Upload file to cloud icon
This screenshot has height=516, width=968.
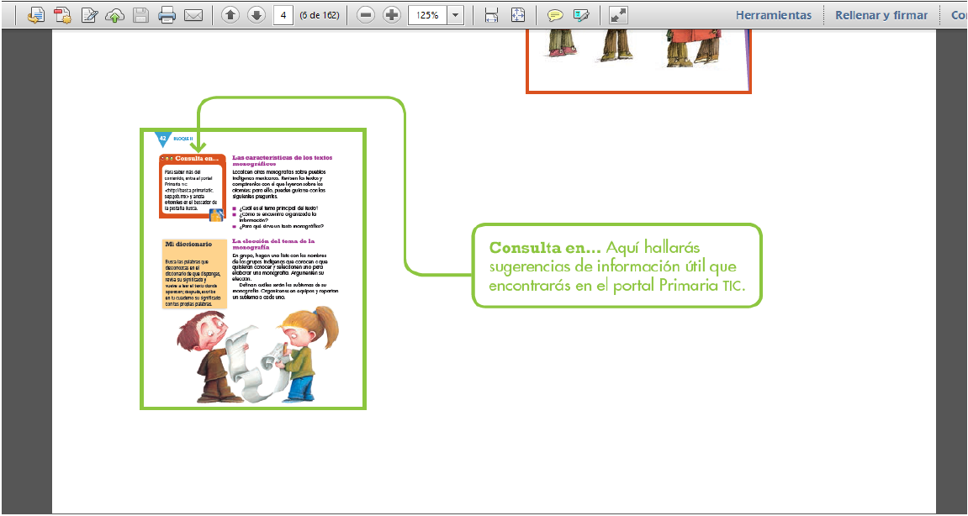115,15
